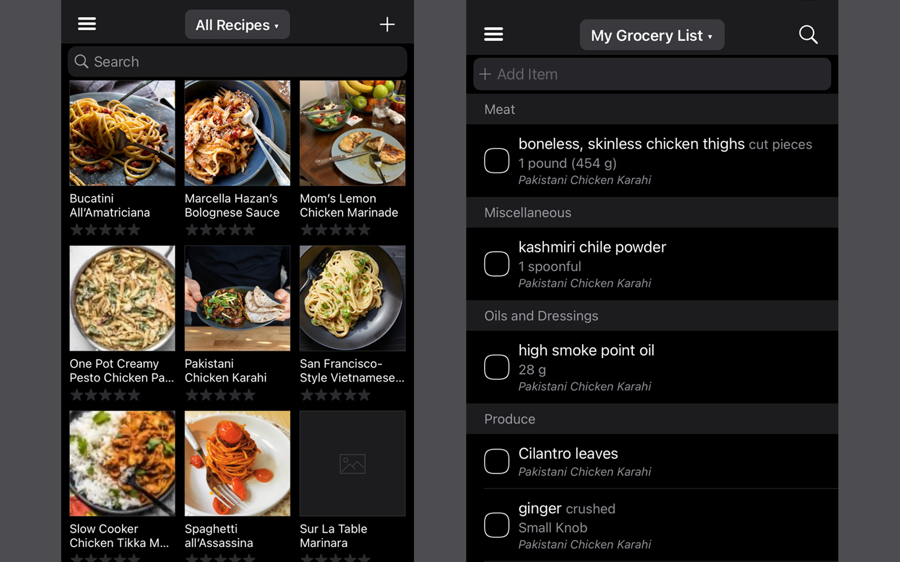Click the Sur La Table Marinara placeholder image
This screenshot has height=562, width=900.
352,463
